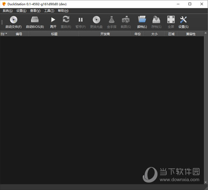Sort by the first column with dropdown arrow
Image resolution: width=208 pixels, height=190 pixels.
(x=4, y=34)
